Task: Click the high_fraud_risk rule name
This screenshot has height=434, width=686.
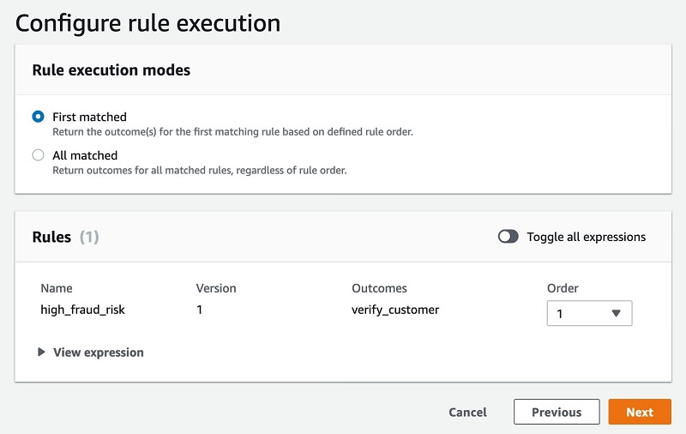Action: pyautogui.click(x=82, y=310)
